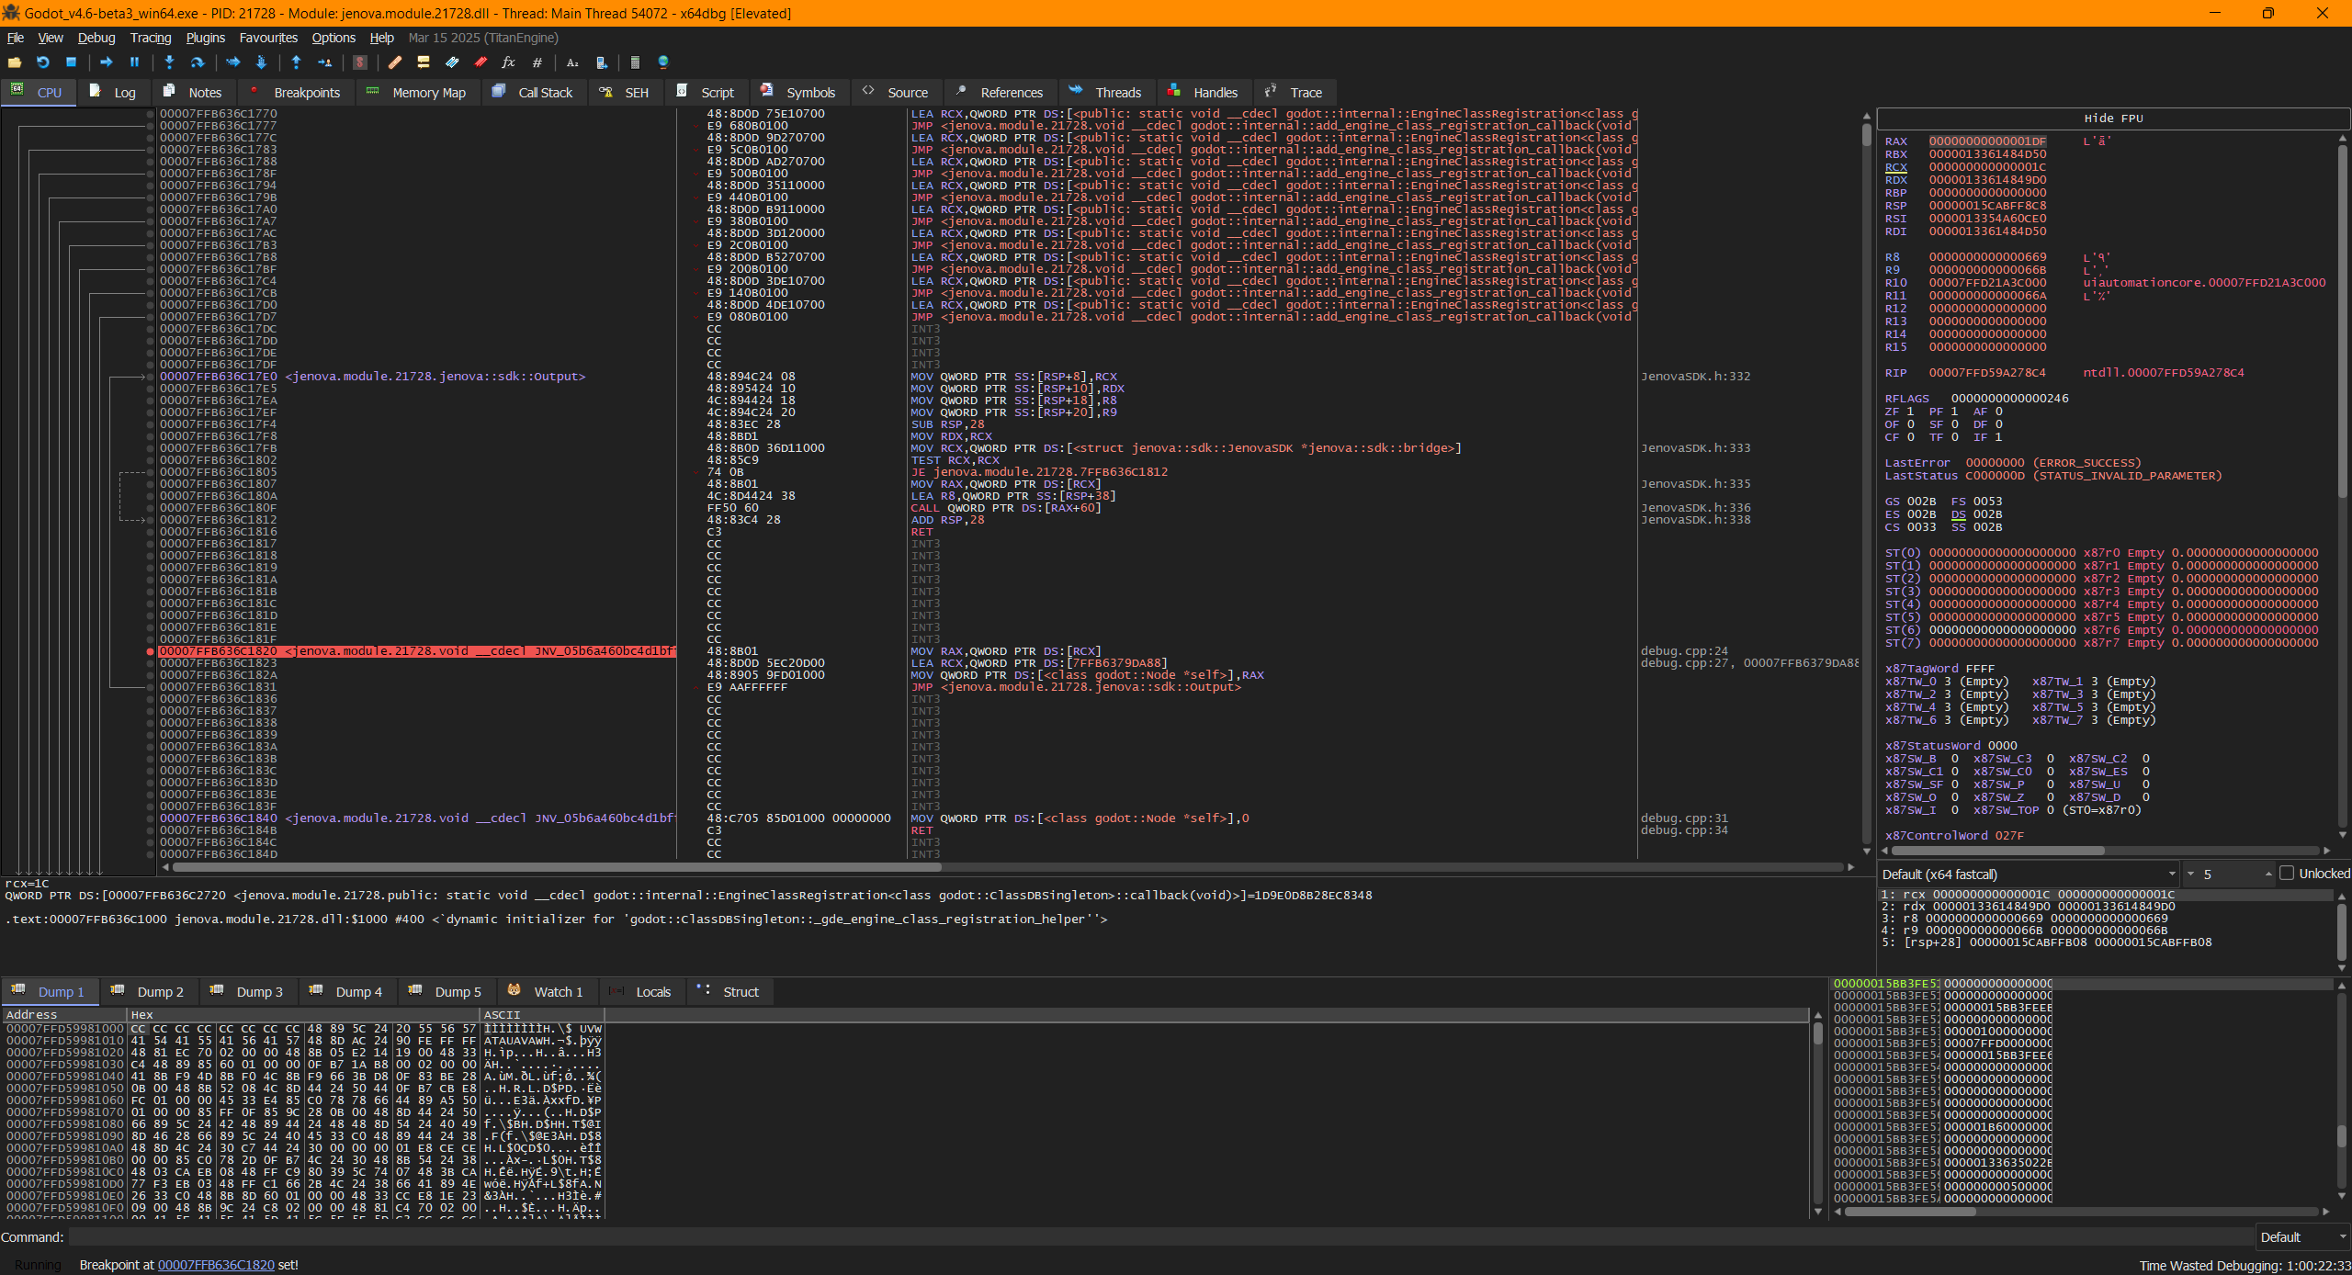Open the Favourites menu
Viewport: 2352px width, 1275px height.
pos(268,38)
